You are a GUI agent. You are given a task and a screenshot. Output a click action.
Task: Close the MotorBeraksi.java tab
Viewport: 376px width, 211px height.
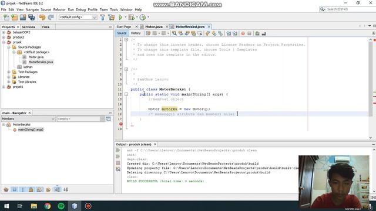point(209,26)
